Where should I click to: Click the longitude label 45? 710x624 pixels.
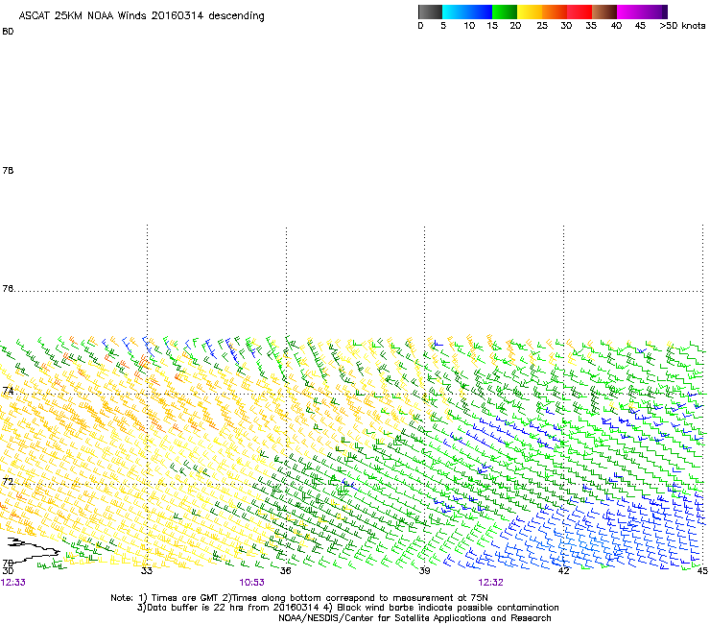pyautogui.click(x=702, y=570)
